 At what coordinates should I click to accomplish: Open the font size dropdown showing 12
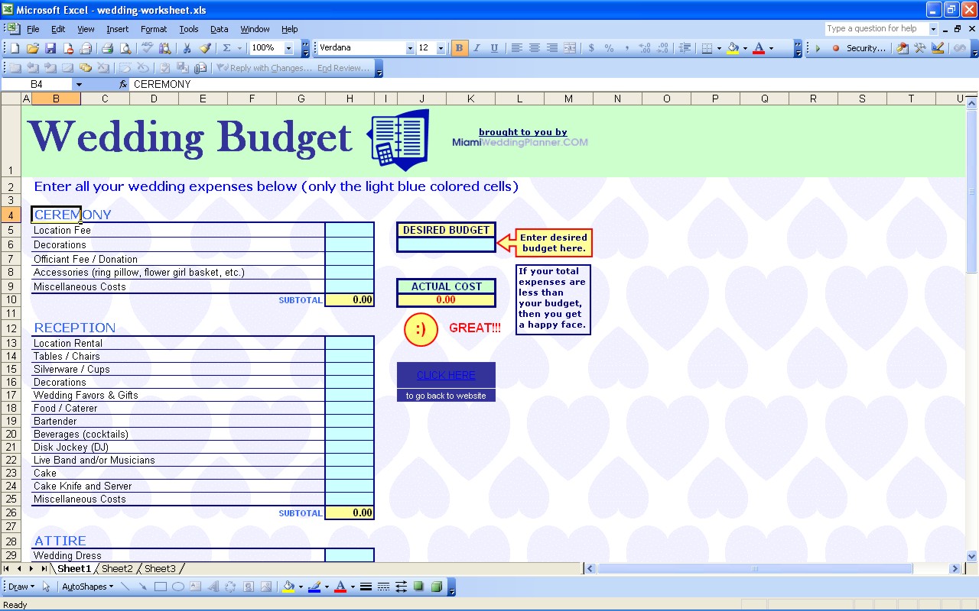pyautogui.click(x=441, y=48)
